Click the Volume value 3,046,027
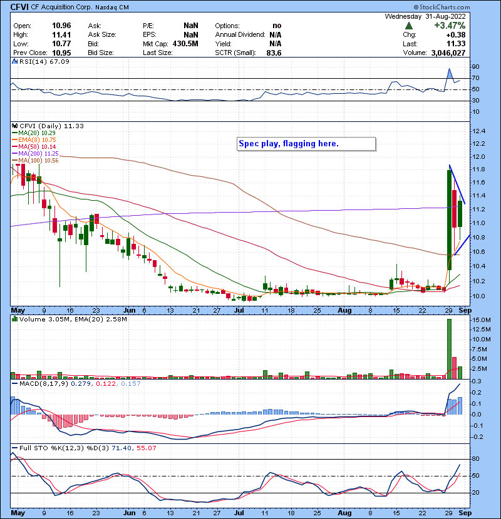 coord(448,53)
